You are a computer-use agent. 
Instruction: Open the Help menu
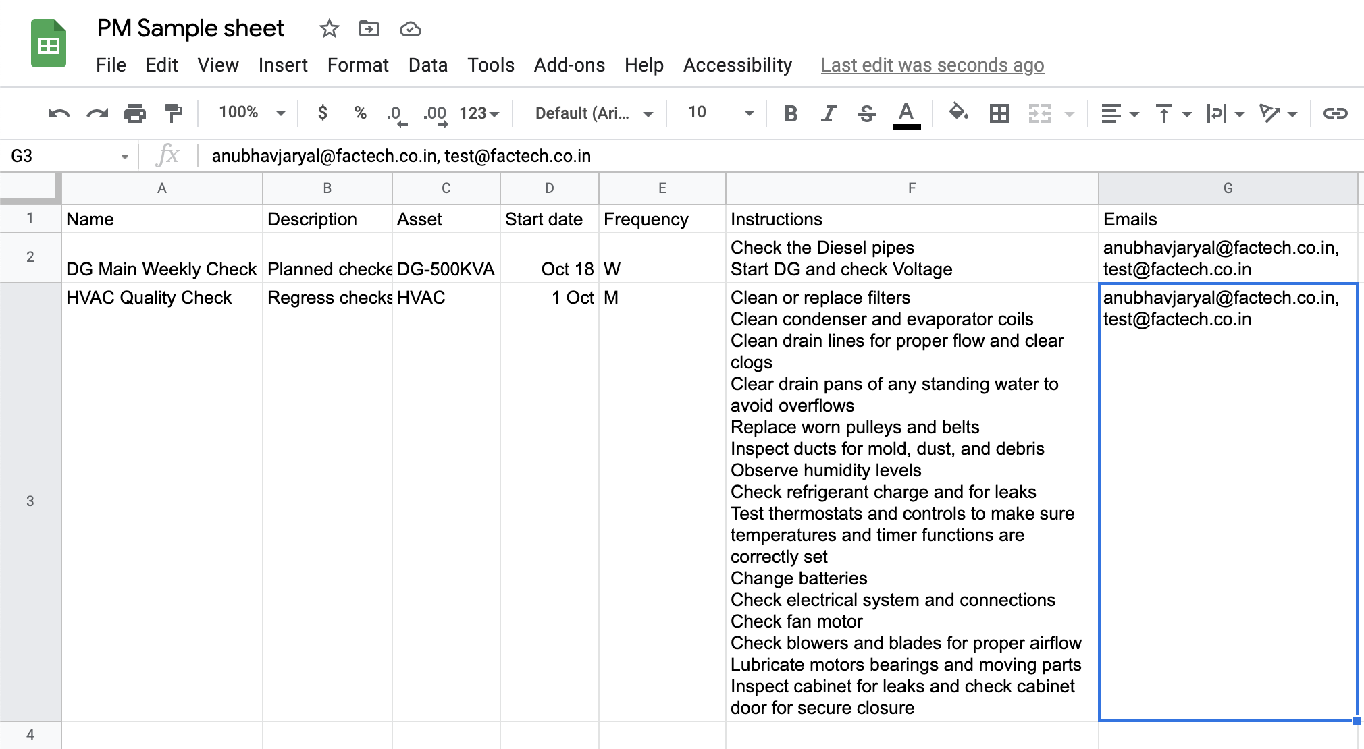[644, 65]
